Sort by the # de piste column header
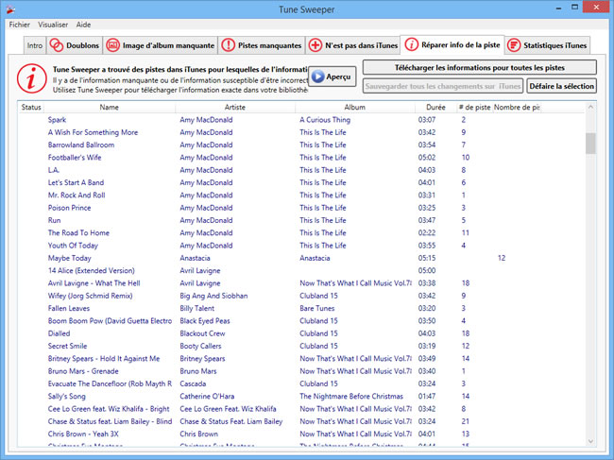The width and height of the screenshot is (614, 460). 474,108
